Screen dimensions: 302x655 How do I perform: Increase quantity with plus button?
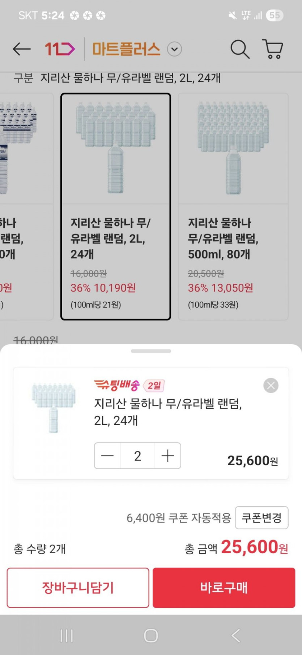coord(168,456)
